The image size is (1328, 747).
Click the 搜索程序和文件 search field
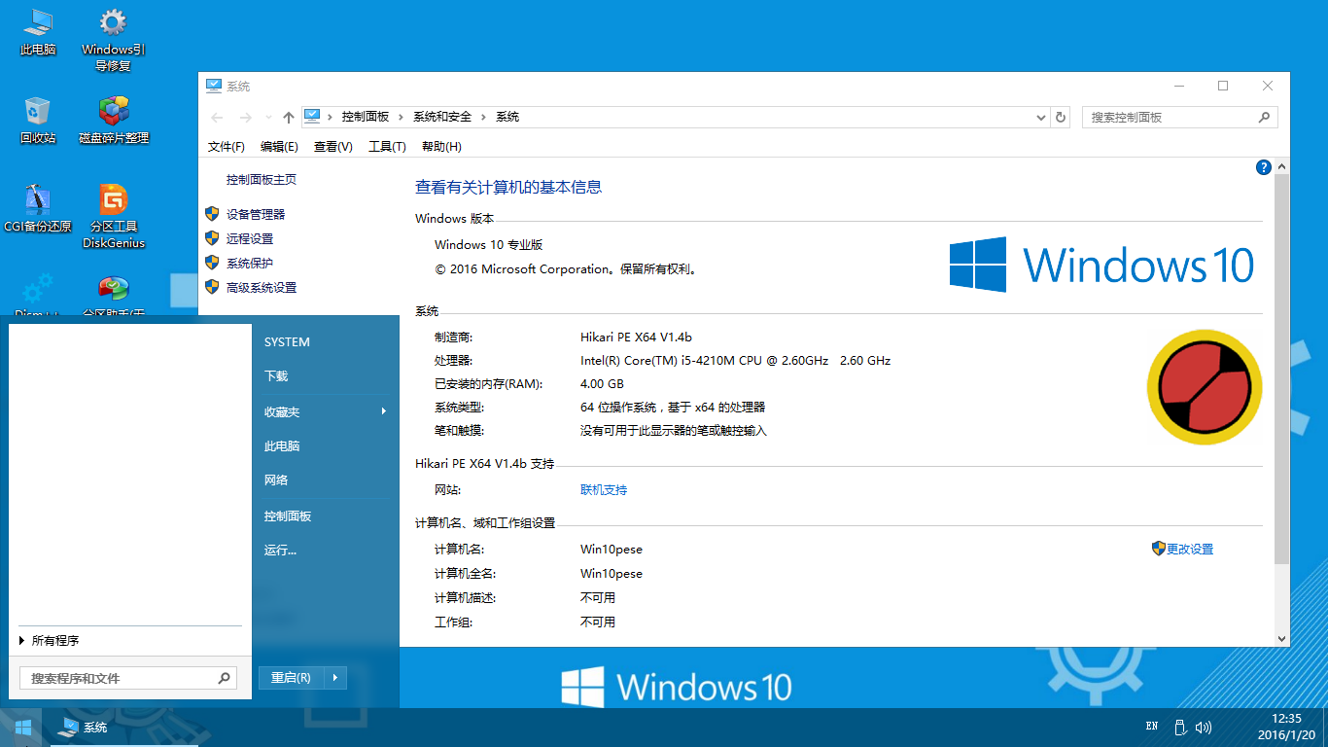click(128, 678)
